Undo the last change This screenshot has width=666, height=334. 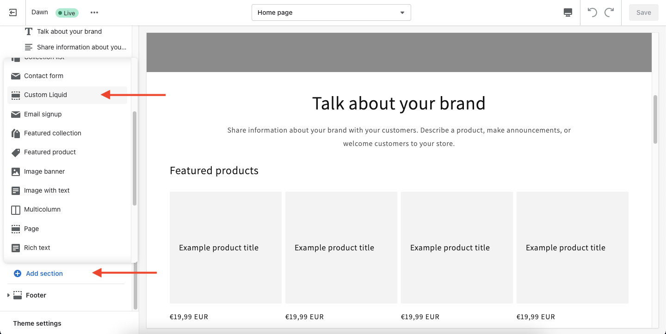(592, 12)
